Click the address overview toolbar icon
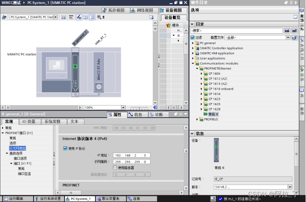The image size is (306, 202). click(71, 17)
